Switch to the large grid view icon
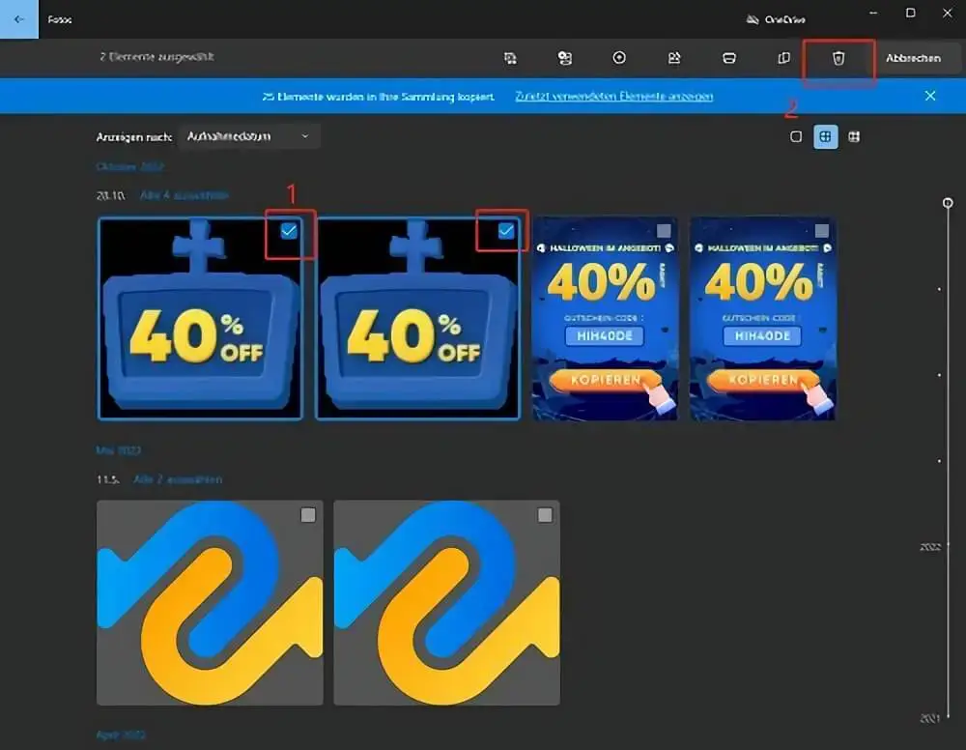Screen dimensions: 966x750 coord(825,137)
